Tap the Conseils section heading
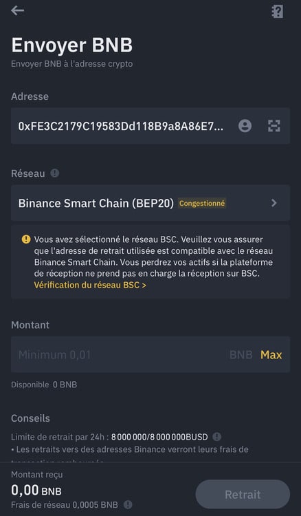The image size is (301, 516). (30, 418)
